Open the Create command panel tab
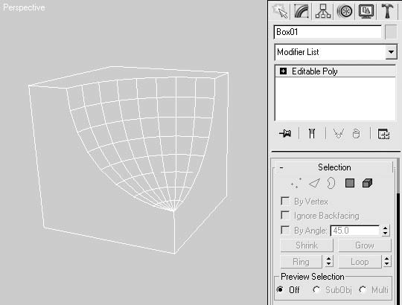 point(281,11)
